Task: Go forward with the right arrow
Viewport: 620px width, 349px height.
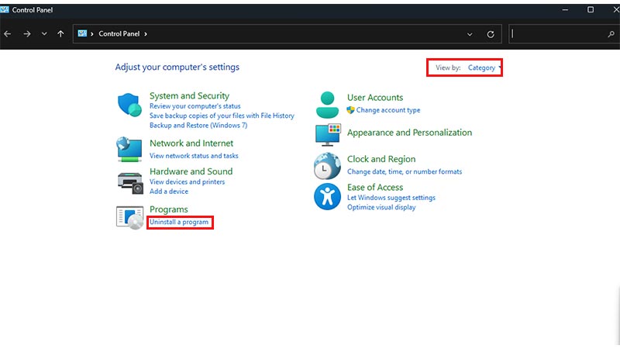Action: pos(27,34)
